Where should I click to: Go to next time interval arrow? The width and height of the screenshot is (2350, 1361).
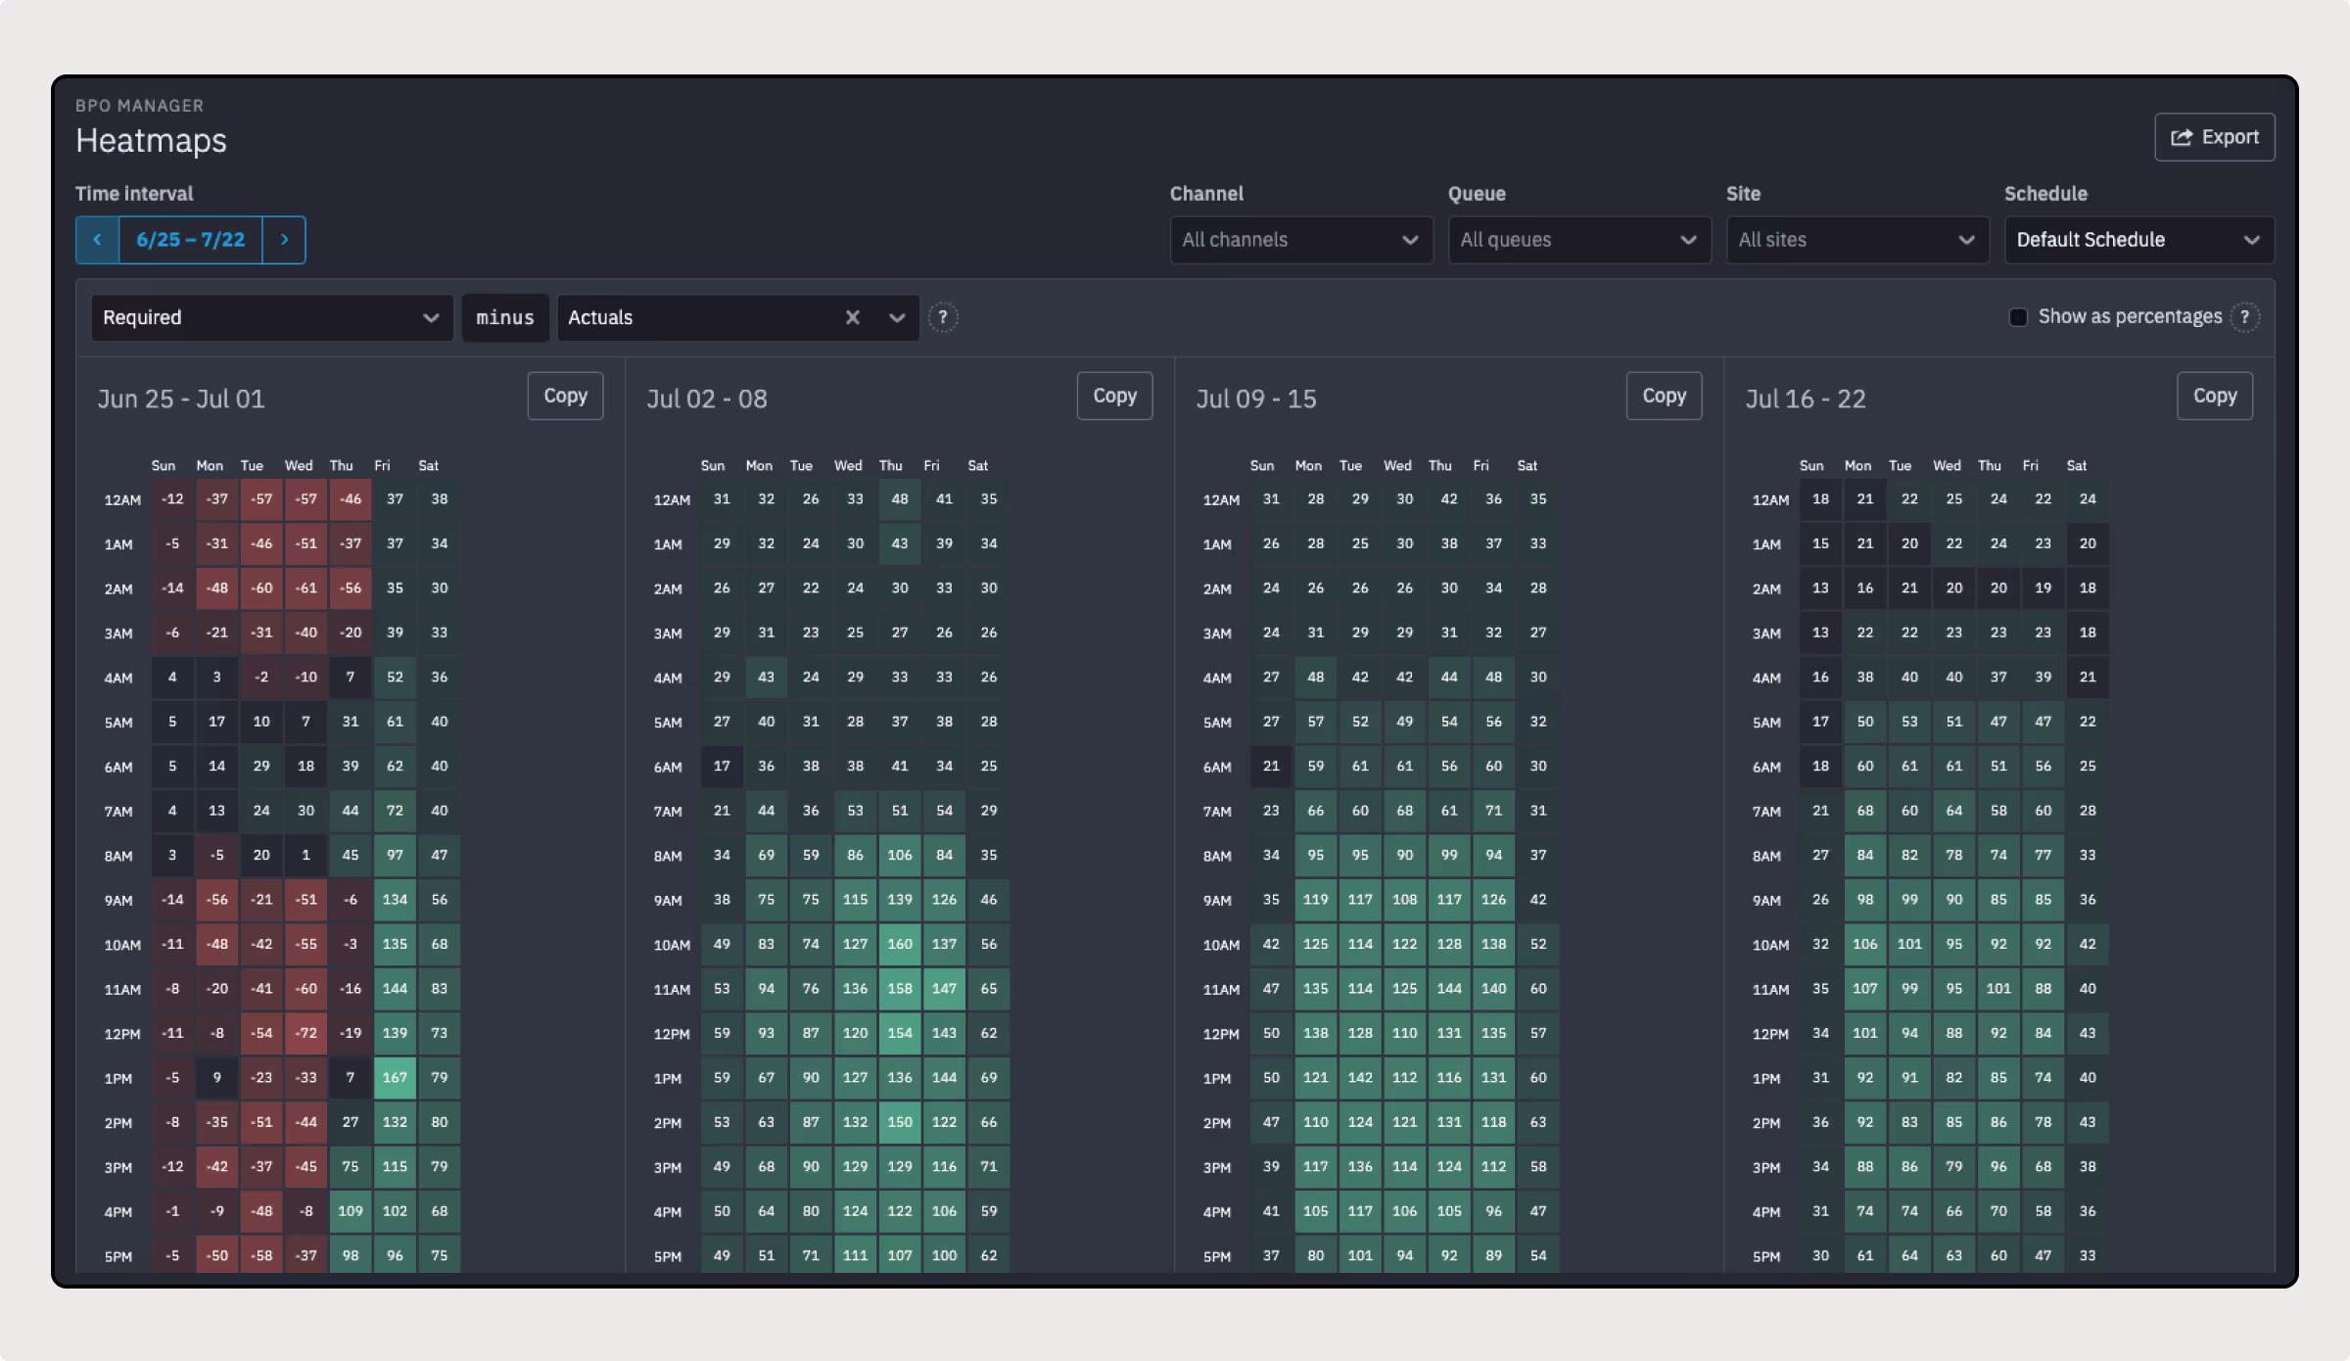coord(284,240)
